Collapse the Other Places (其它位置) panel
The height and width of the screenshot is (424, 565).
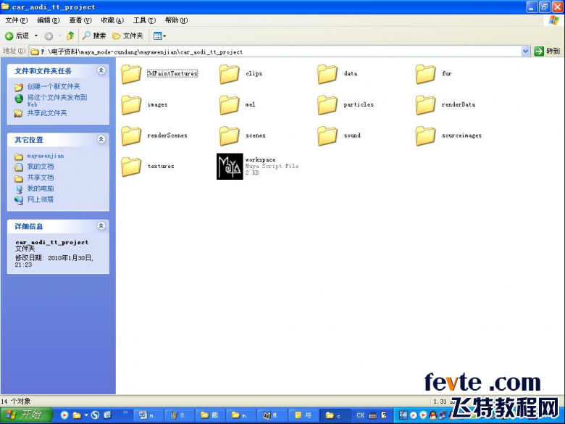click(101, 139)
